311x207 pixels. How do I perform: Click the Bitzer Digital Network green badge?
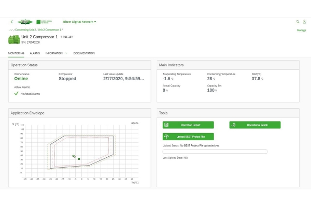pos(44,22)
